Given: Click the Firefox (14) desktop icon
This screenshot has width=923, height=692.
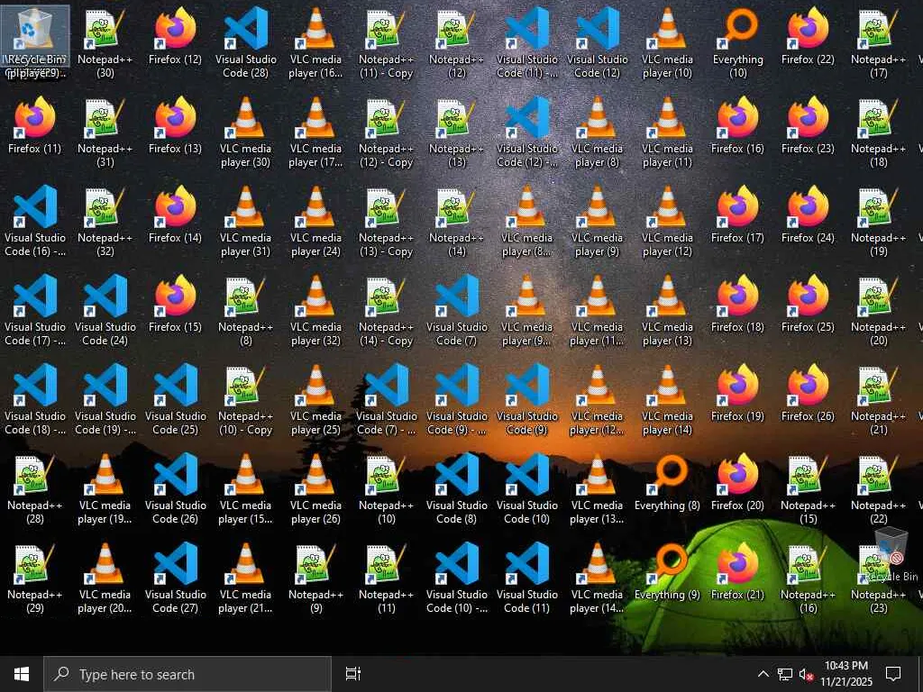Looking at the screenshot, I should [175, 215].
